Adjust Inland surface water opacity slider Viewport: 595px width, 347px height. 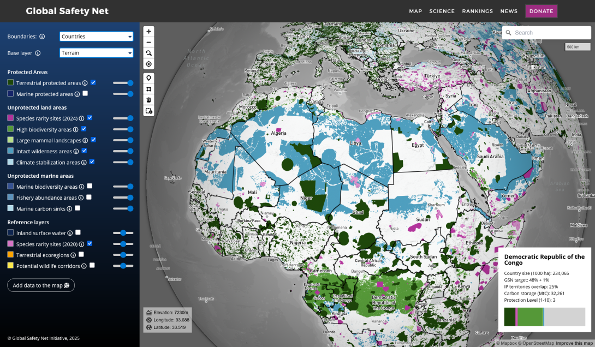[123, 233]
